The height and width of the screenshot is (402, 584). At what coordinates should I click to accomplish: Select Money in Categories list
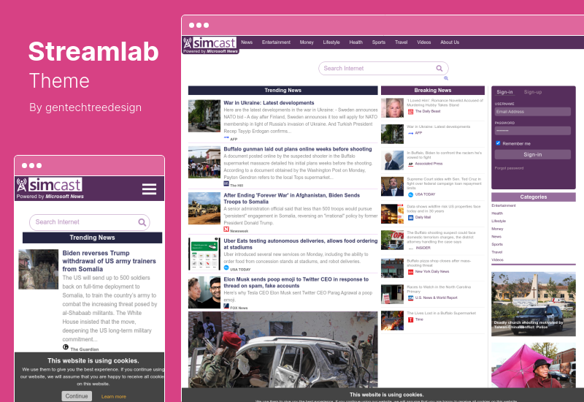click(x=497, y=229)
